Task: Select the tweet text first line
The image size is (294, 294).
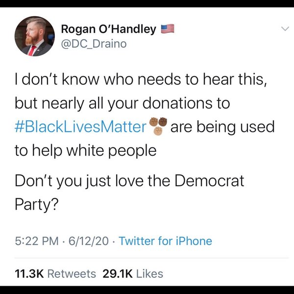Action: [x=141, y=79]
